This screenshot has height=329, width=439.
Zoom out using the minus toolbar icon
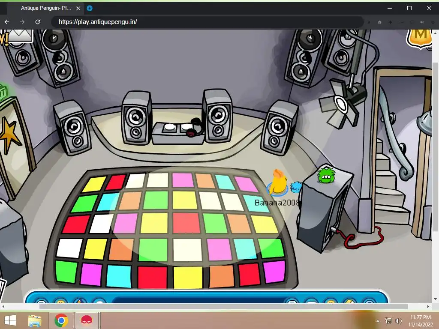(x=401, y=22)
